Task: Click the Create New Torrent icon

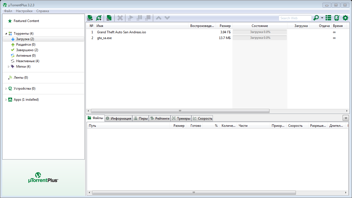Action: (x=109, y=18)
